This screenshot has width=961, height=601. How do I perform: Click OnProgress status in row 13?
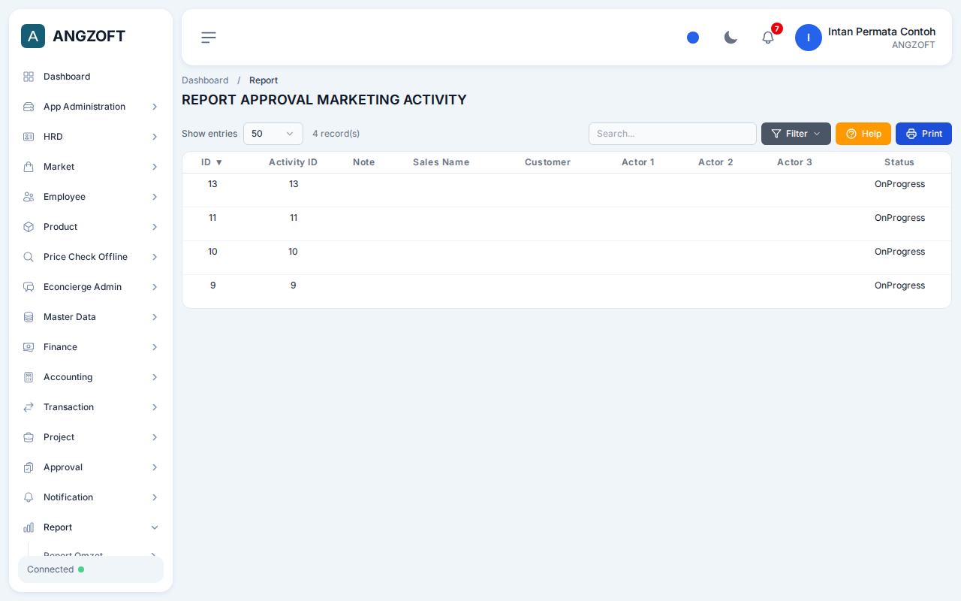click(899, 184)
